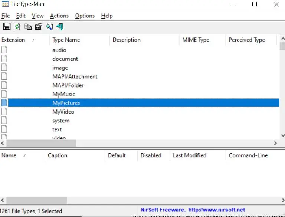
Task: Open the Help menu
Action: (x=107, y=16)
